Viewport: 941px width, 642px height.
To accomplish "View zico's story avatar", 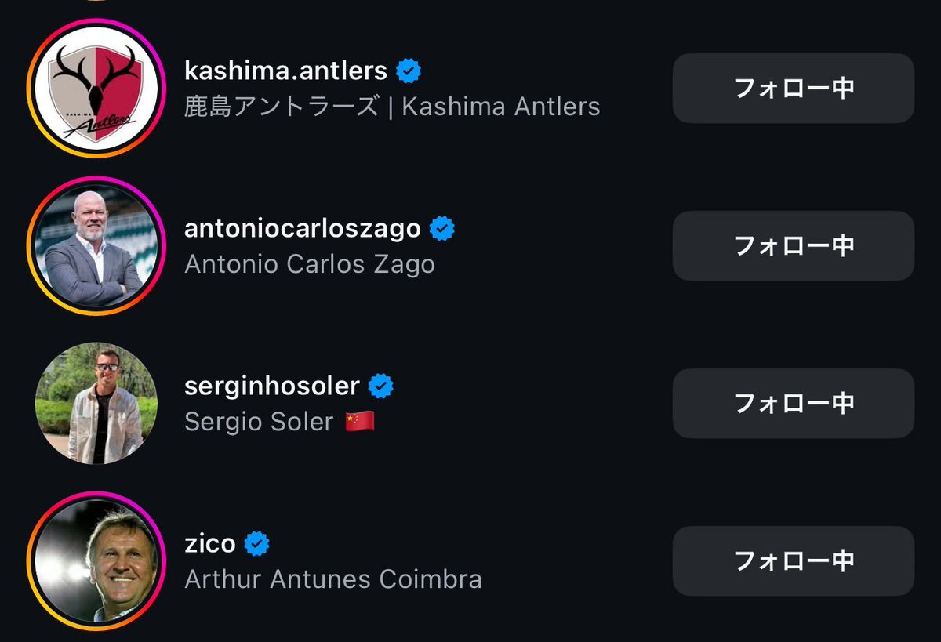I will pos(96,560).
